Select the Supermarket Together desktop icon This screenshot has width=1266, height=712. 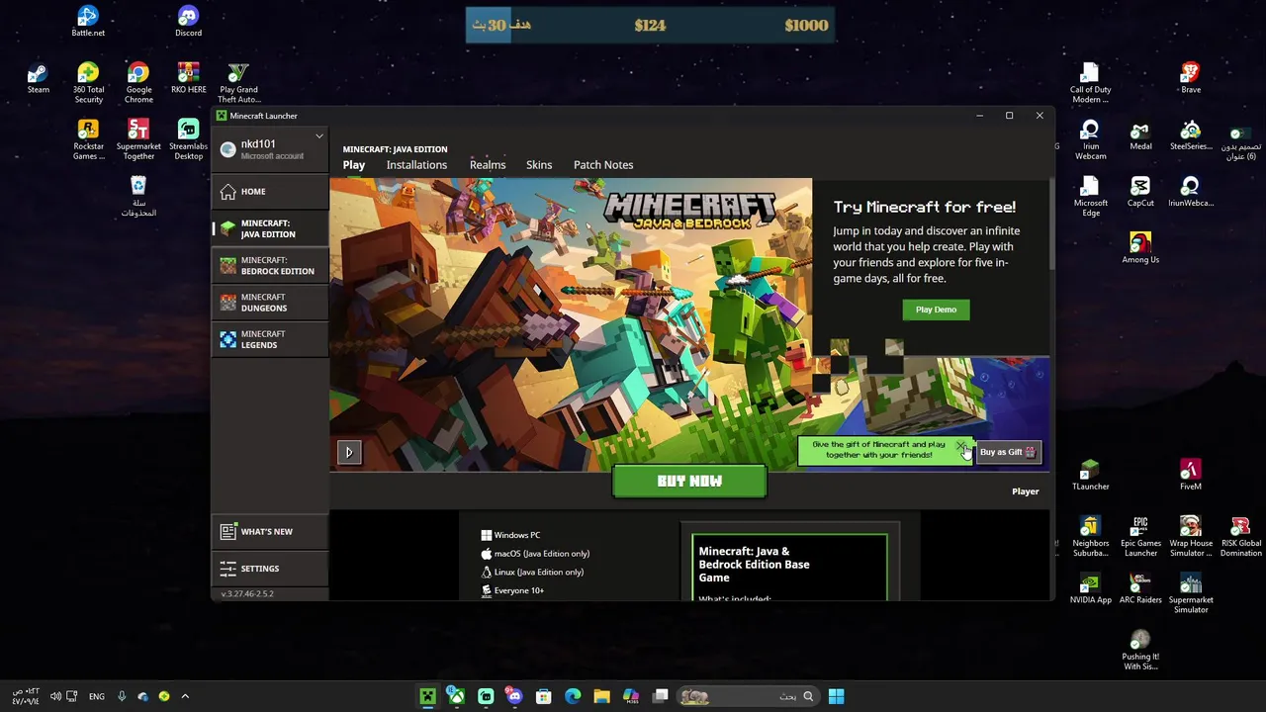138,139
